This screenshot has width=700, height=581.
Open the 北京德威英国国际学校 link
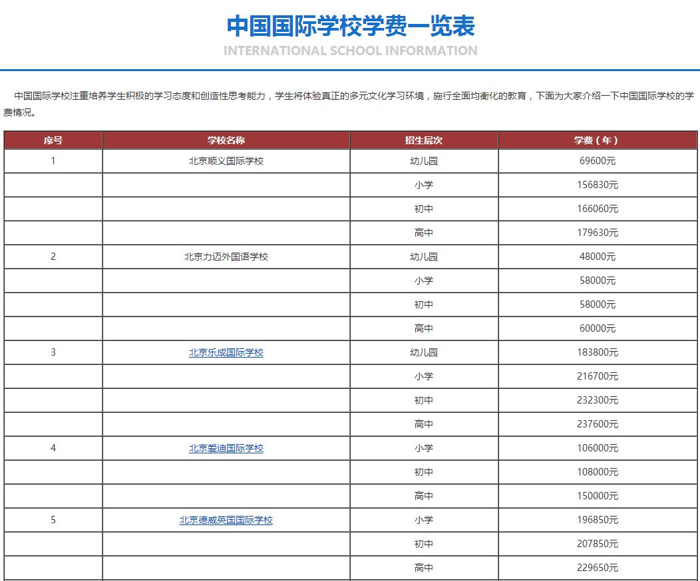pos(226,520)
